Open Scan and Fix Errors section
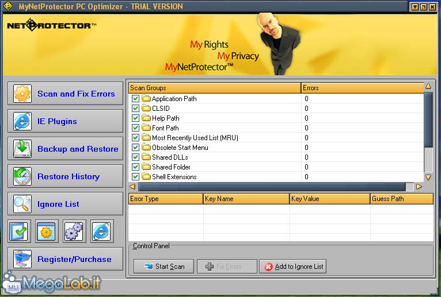Viewport: 441px width, 297px height. pos(65,94)
